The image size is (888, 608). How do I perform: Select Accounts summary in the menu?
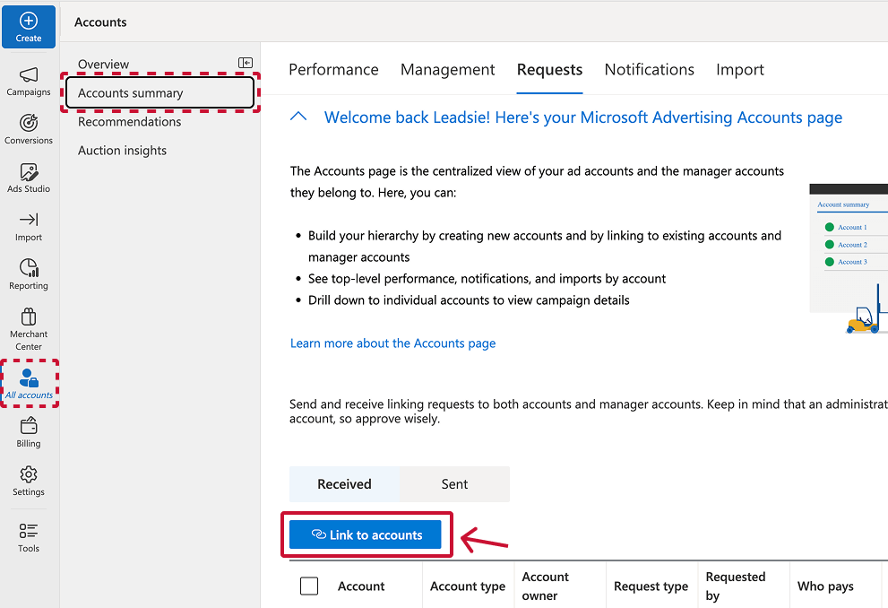coord(159,92)
